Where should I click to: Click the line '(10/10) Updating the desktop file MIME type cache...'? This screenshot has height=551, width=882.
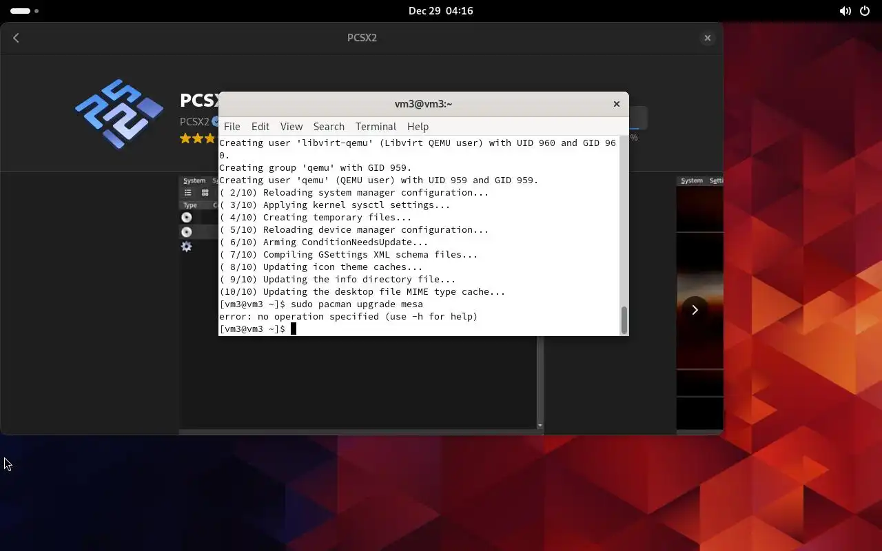click(x=362, y=291)
